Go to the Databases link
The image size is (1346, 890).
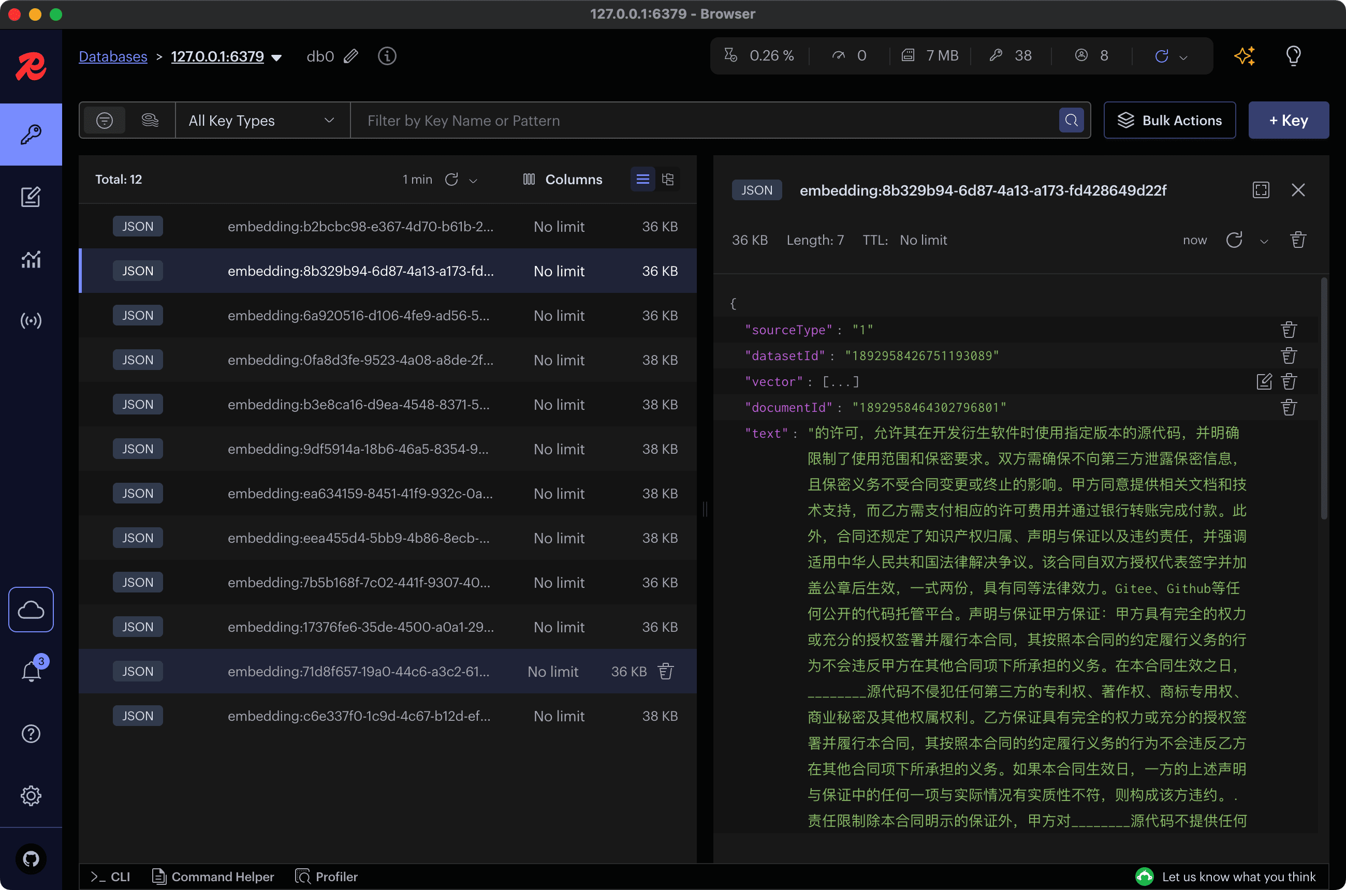pyautogui.click(x=113, y=56)
